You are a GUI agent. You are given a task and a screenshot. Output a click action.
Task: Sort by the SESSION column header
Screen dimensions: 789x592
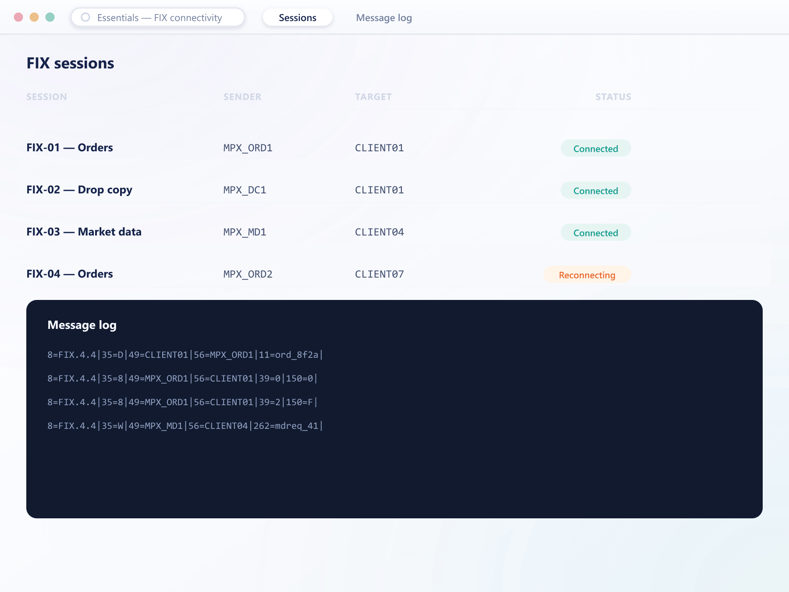(46, 97)
